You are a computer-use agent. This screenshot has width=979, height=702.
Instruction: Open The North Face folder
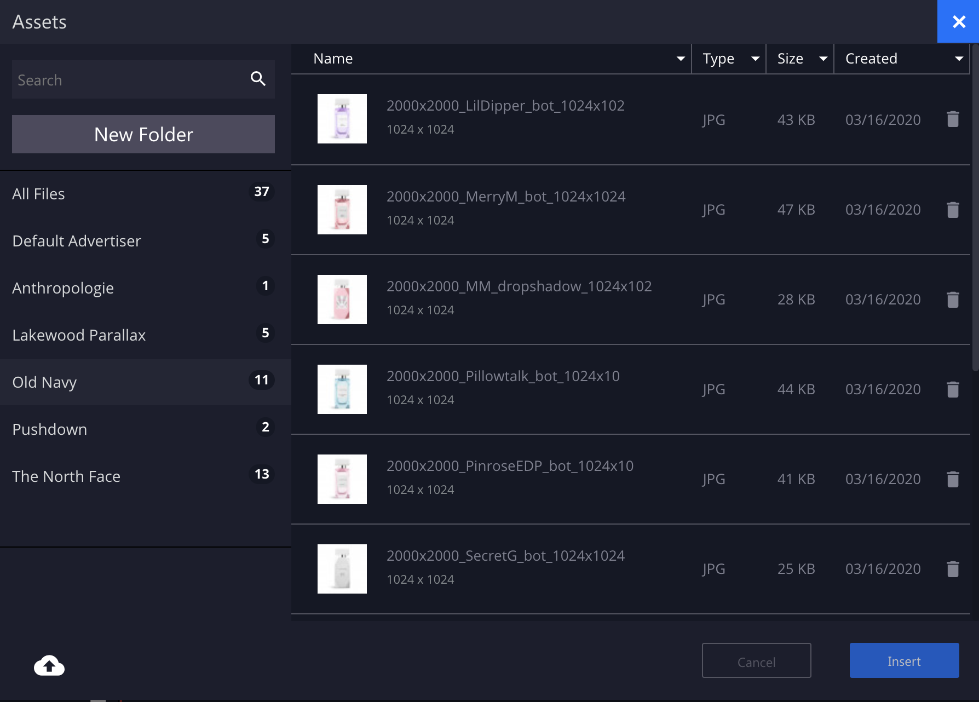tap(146, 476)
